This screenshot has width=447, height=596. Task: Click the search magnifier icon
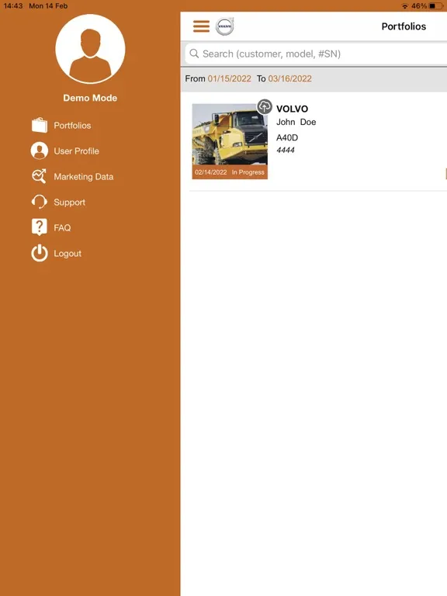194,54
